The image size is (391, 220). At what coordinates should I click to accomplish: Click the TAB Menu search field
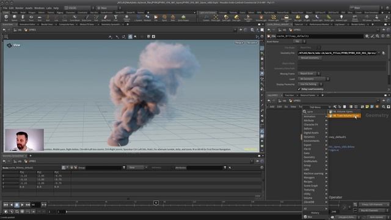point(315,112)
